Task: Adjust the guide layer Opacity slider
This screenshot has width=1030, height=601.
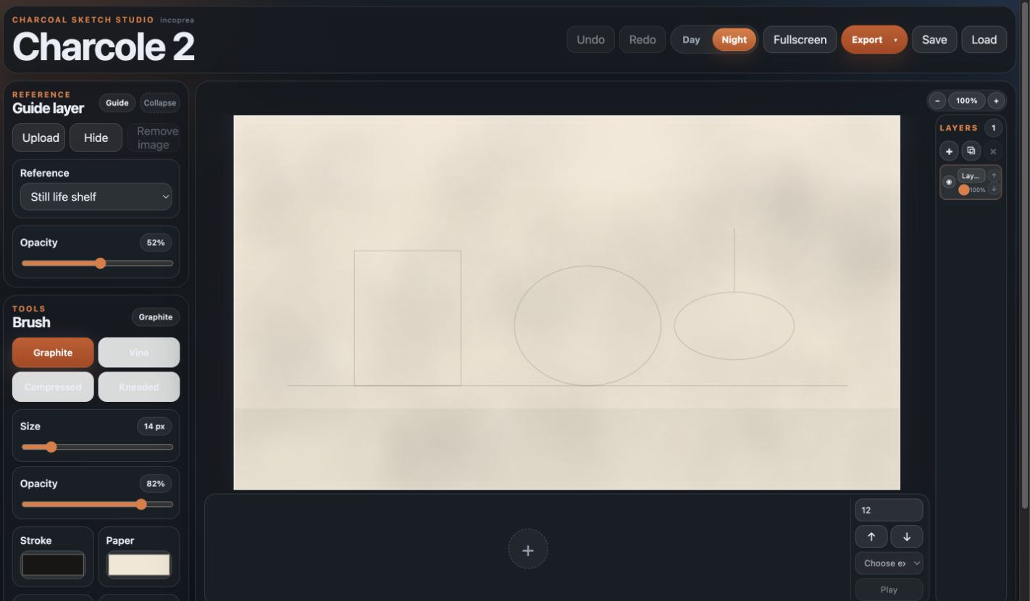Action: (x=97, y=263)
